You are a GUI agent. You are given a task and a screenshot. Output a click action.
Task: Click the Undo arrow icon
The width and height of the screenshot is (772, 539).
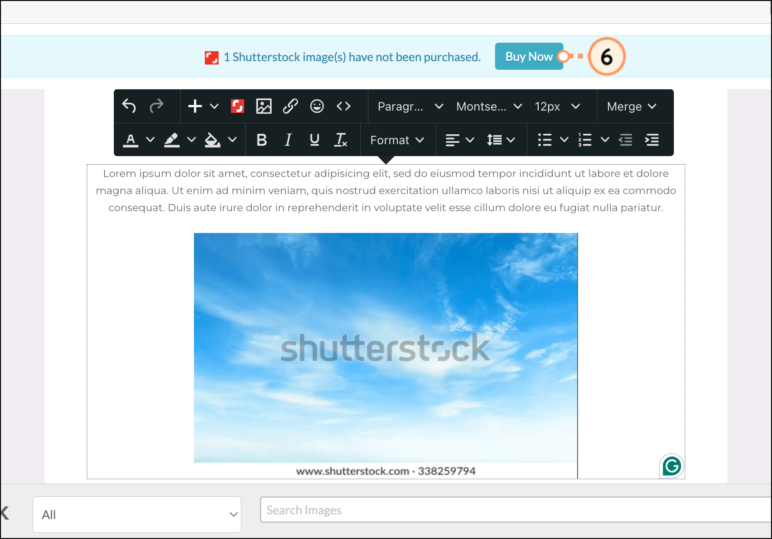pos(129,106)
